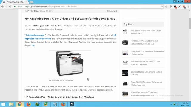Click the HP PageWide printer image

(x=70, y=63)
